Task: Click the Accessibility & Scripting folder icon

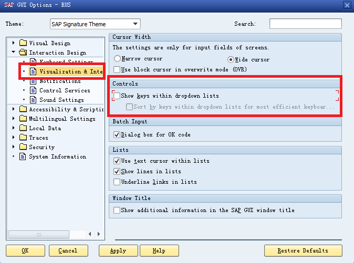Action: pyautogui.click(x=23, y=109)
